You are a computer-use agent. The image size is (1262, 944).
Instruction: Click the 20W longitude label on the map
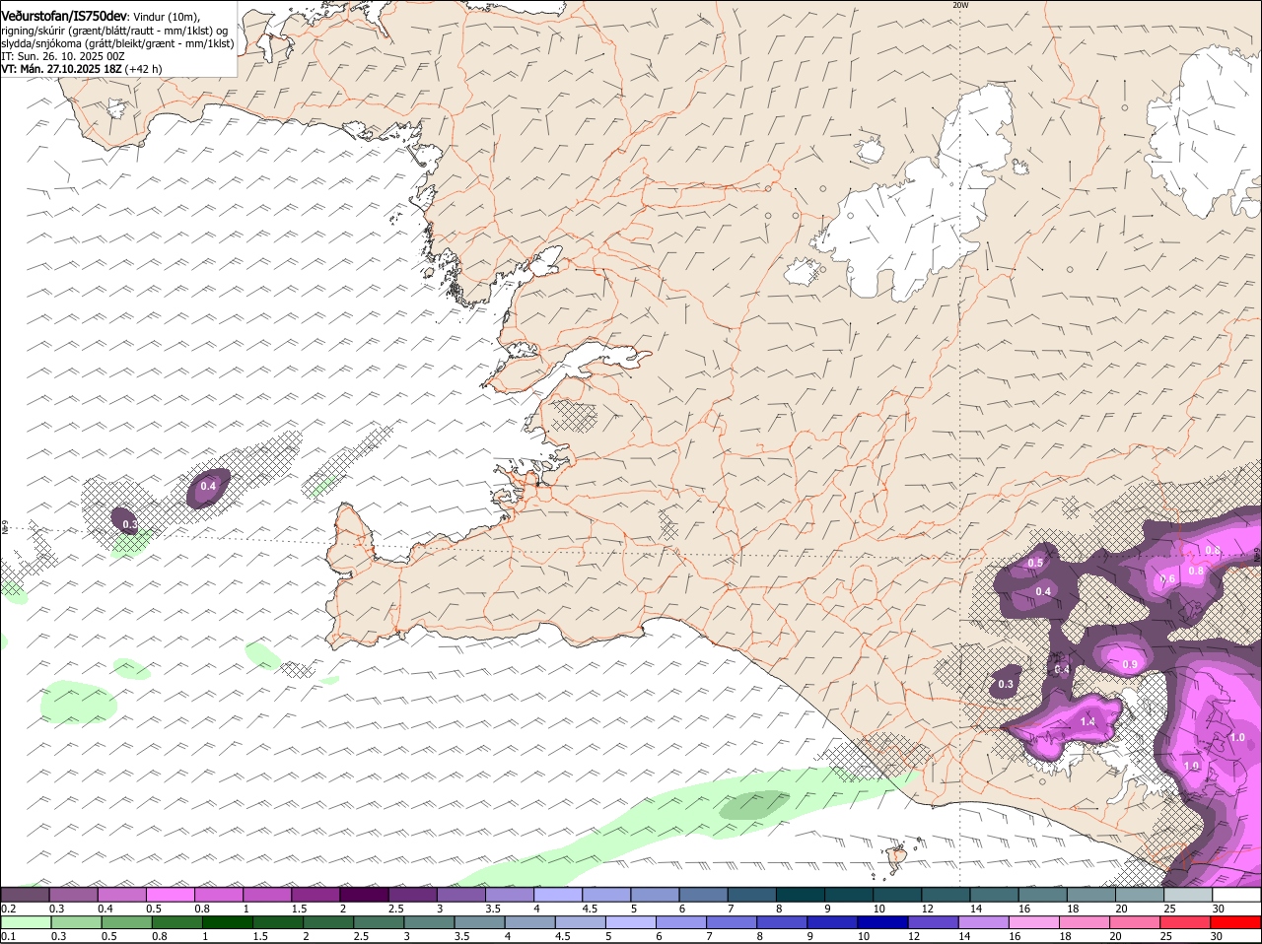click(x=960, y=5)
